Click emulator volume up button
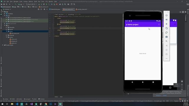This screenshot has width=189, height=106. pos(167,20)
